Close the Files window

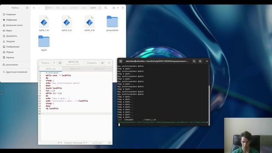coord(123,8)
